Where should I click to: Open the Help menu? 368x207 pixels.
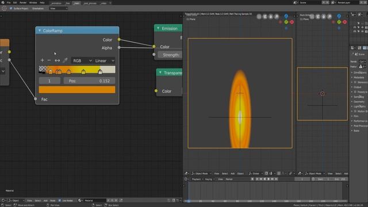[42, 2]
